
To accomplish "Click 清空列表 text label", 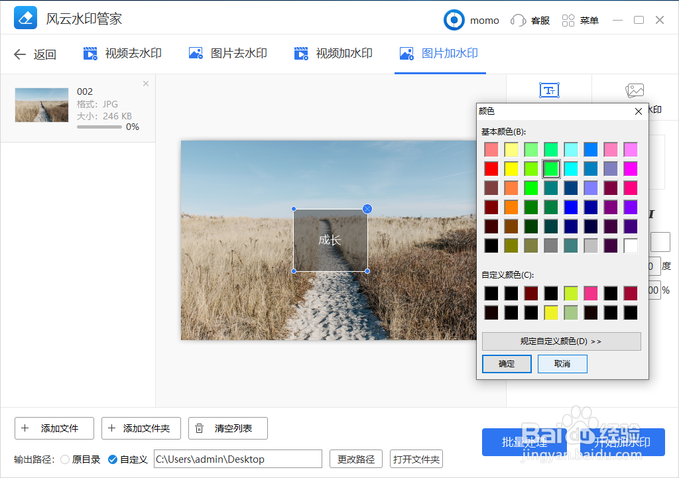I will click(x=233, y=428).
